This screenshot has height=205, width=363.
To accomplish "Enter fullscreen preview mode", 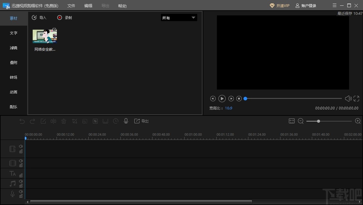I will pyautogui.click(x=356, y=99).
